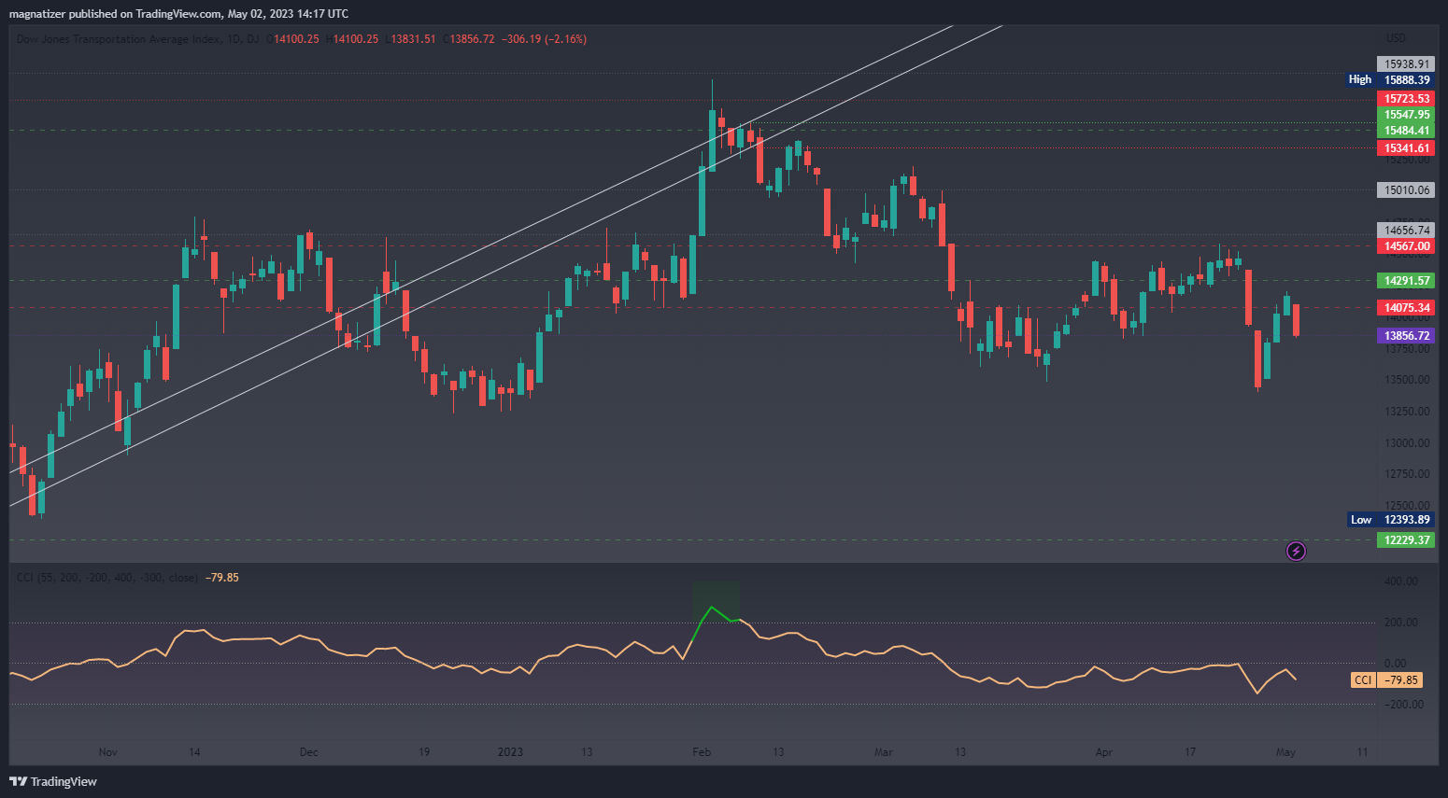This screenshot has width=1448, height=798.
Task: Click the green 12229.37 price level tag
Action: pyautogui.click(x=1406, y=540)
